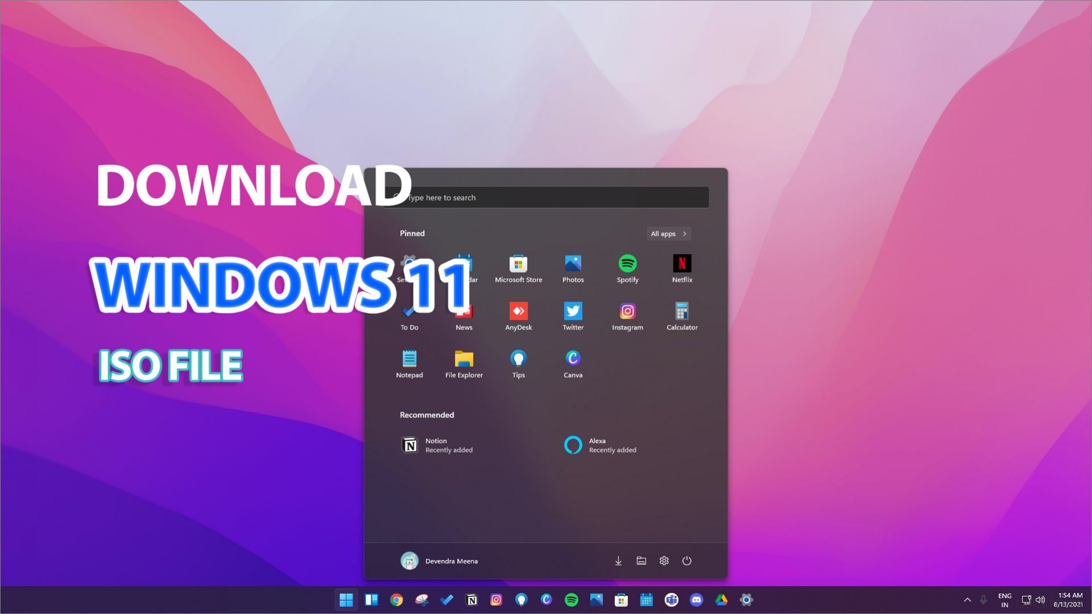This screenshot has width=1092, height=614.
Task: Open the News pinned app
Action: click(464, 319)
